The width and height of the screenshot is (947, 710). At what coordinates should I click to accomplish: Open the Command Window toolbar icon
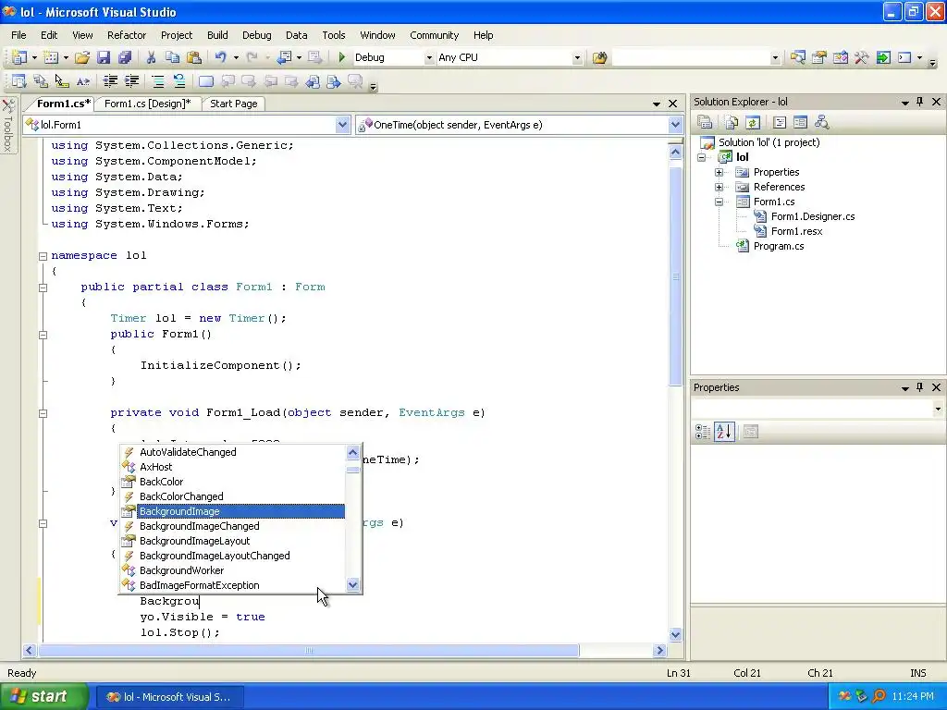[x=904, y=57]
